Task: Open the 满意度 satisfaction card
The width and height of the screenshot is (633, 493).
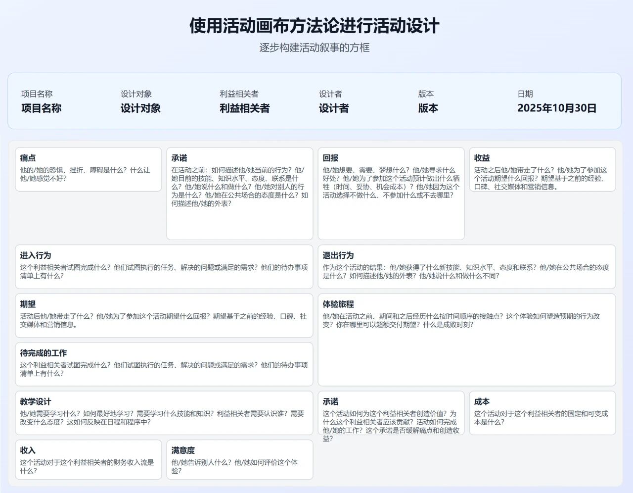Action: 240,460
